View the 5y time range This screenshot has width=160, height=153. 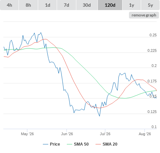click(x=150, y=5)
